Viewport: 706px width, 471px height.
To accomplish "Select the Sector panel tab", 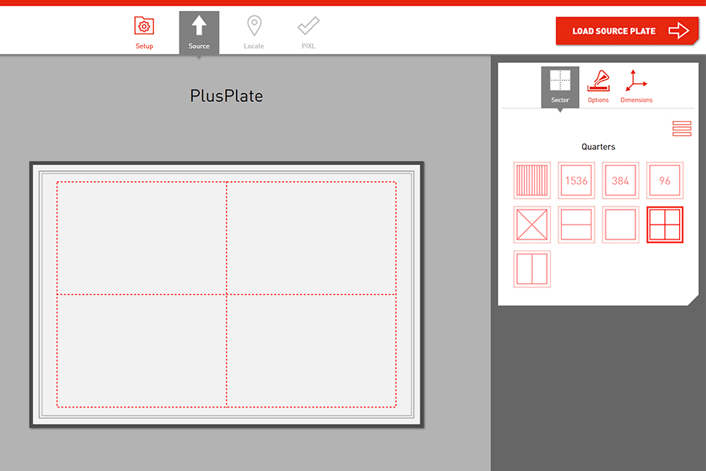I will pyautogui.click(x=560, y=87).
